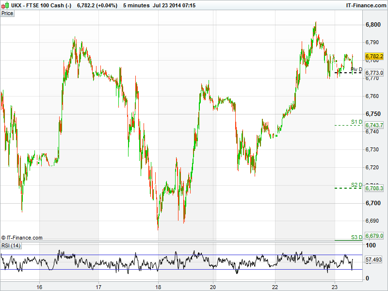This screenshot has width=388, height=291.
Task: Click the RSI (14) indicator label
Action: pyautogui.click(x=11, y=245)
